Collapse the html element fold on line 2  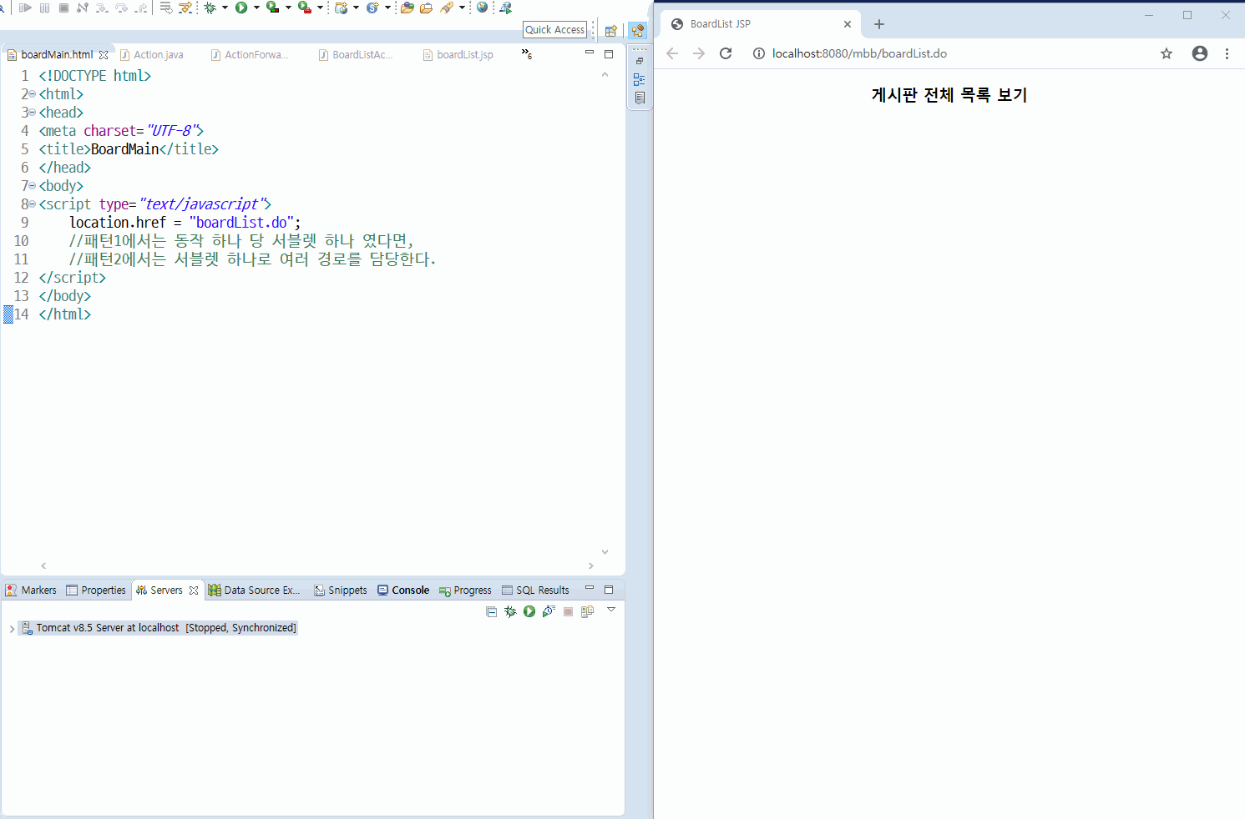(33, 94)
